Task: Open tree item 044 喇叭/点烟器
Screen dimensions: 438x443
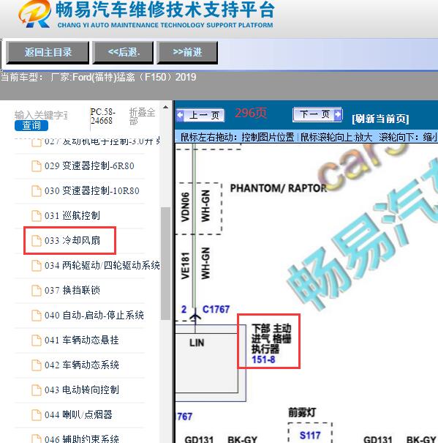Action: click(78, 414)
